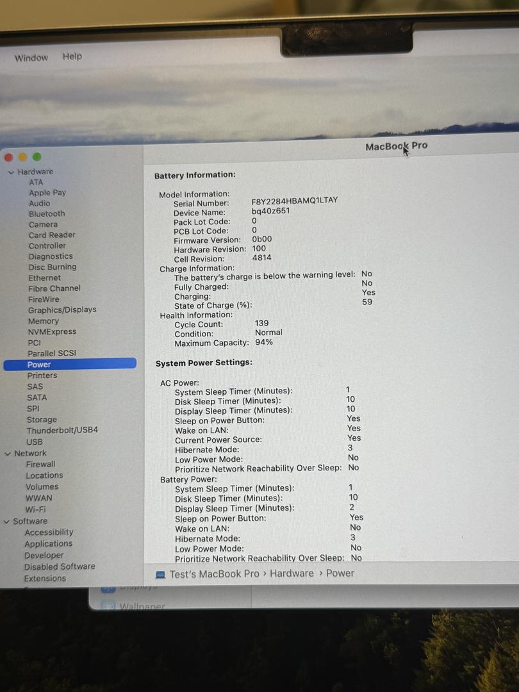Open Graphics/Displays hardware entry
519x692 pixels.
coord(62,310)
